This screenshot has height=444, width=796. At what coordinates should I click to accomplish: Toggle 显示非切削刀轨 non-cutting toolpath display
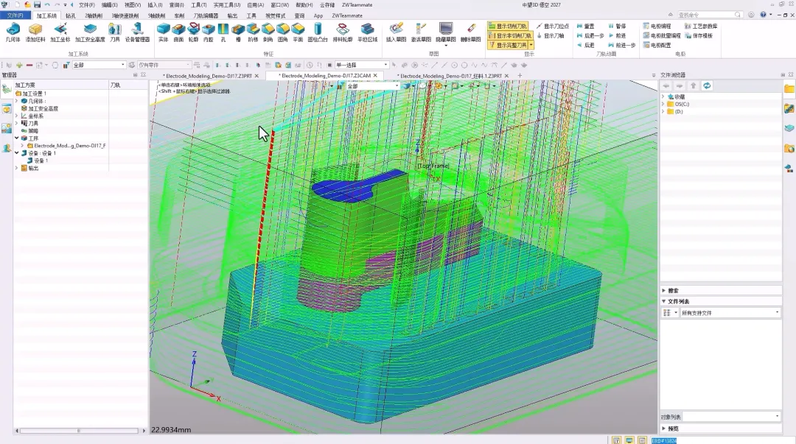tap(510, 35)
